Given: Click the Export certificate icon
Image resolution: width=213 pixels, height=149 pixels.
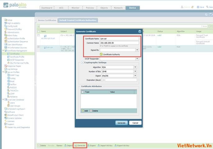Looking at the screenshot, I should point(89,146).
